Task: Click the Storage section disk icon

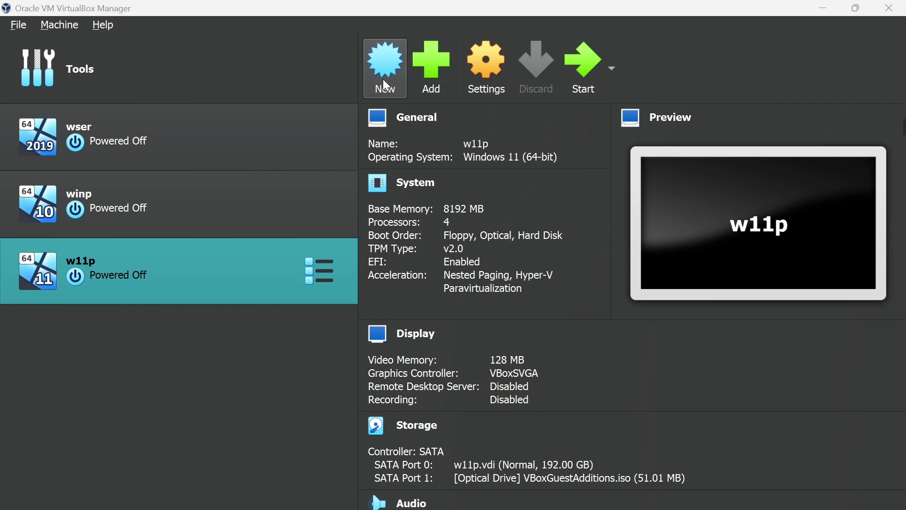Action: (x=377, y=425)
